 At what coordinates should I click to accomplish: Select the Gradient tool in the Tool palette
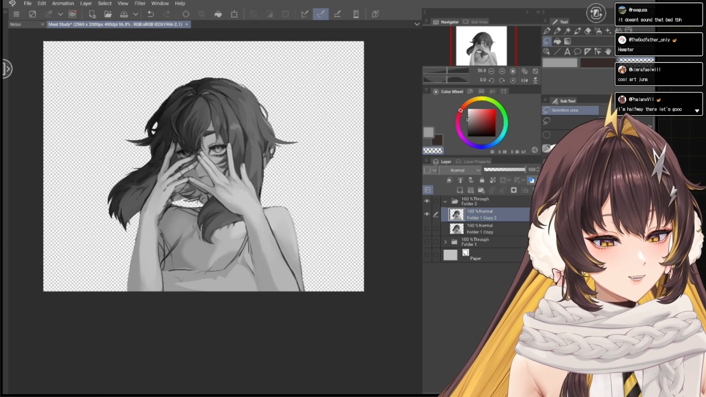tap(568, 41)
